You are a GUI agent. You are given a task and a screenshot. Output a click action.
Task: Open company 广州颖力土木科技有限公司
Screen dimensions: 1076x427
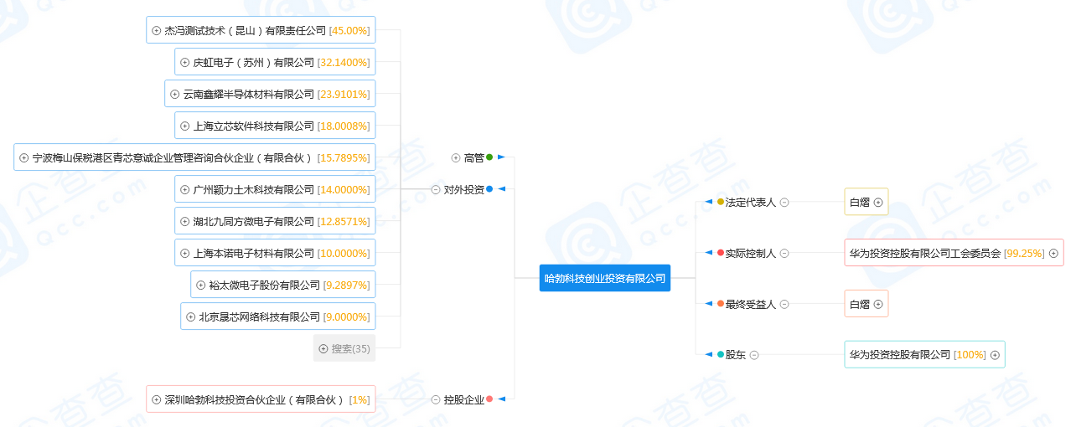pyautogui.click(x=253, y=189)
